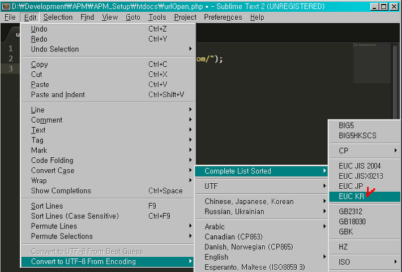The height and width of the screenshot is (272, 402).
Task: Expand the Code Folding submenu
Action: (x=108, y=160)
